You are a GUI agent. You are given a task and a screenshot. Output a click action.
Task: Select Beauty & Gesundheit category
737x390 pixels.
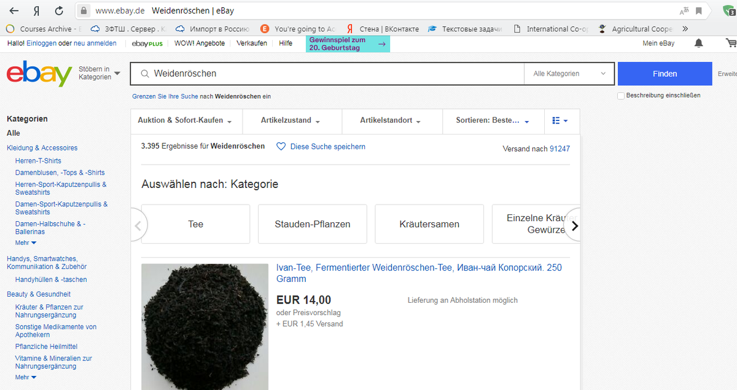[x=39, y=294]
